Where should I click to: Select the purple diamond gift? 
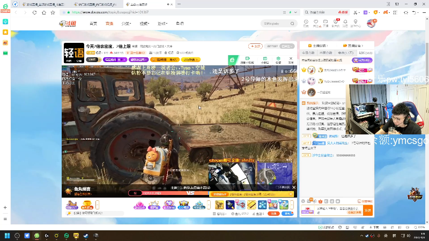169,205
